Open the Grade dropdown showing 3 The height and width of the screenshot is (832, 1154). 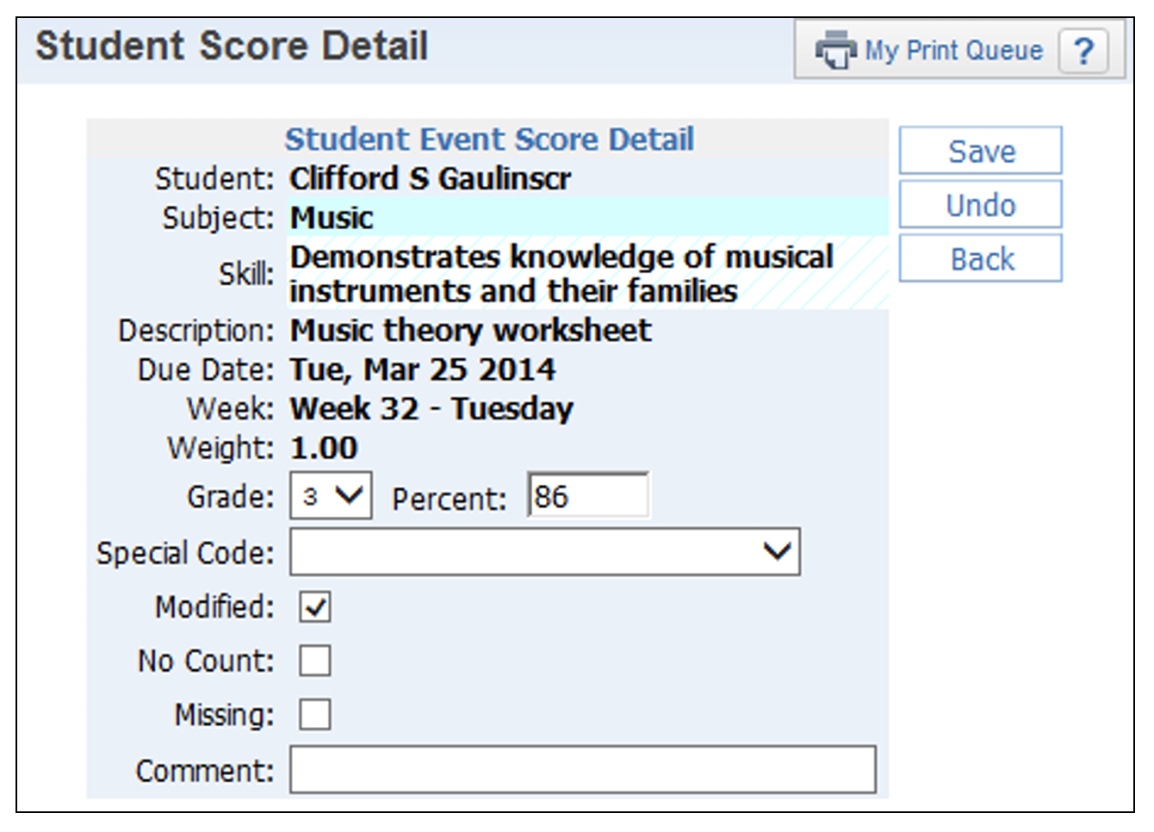(x=331, y=496)
